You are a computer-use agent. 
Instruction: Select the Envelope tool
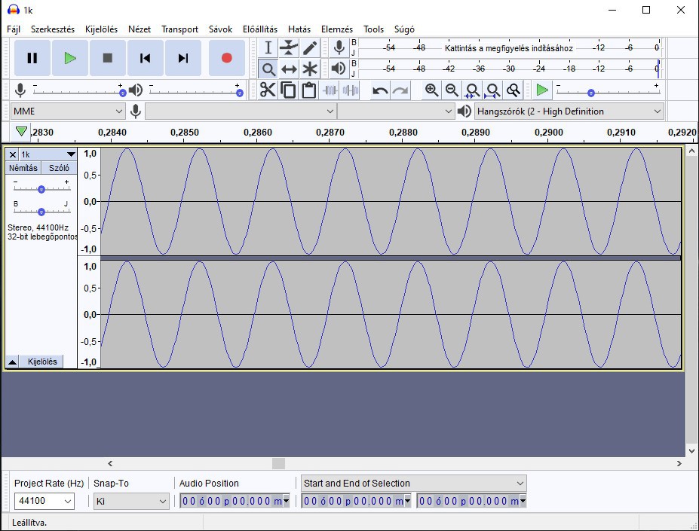point(289,47)
